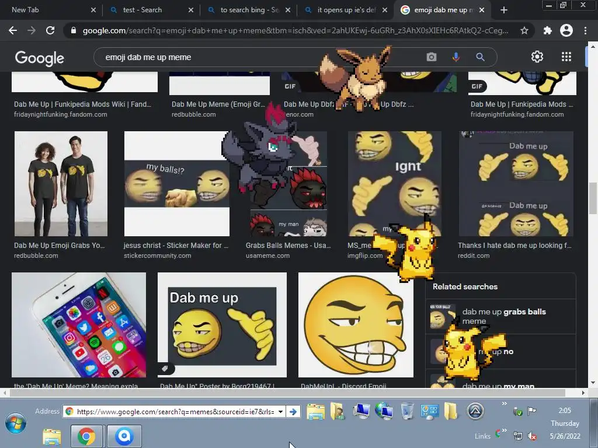Click the 'Links' toolbar label

482,436
